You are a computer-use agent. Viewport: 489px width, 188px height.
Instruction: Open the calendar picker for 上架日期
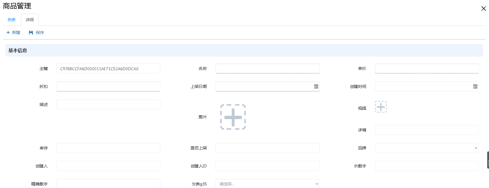point(316,86)
